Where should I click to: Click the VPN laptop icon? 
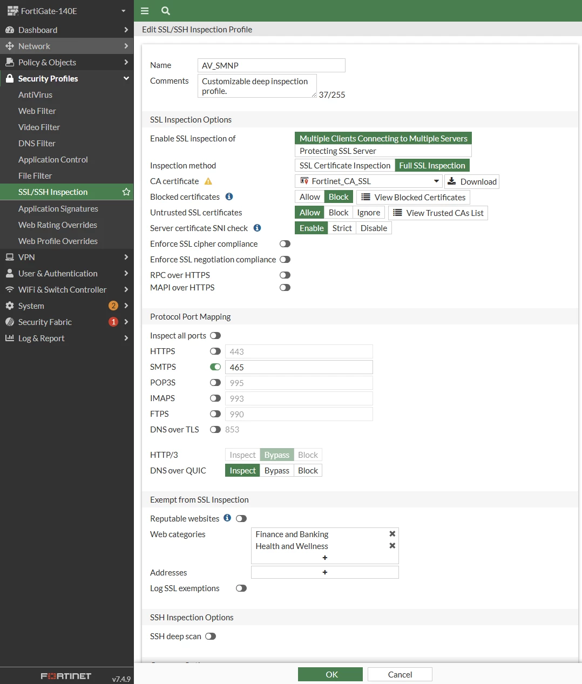(x=10, y=257)
